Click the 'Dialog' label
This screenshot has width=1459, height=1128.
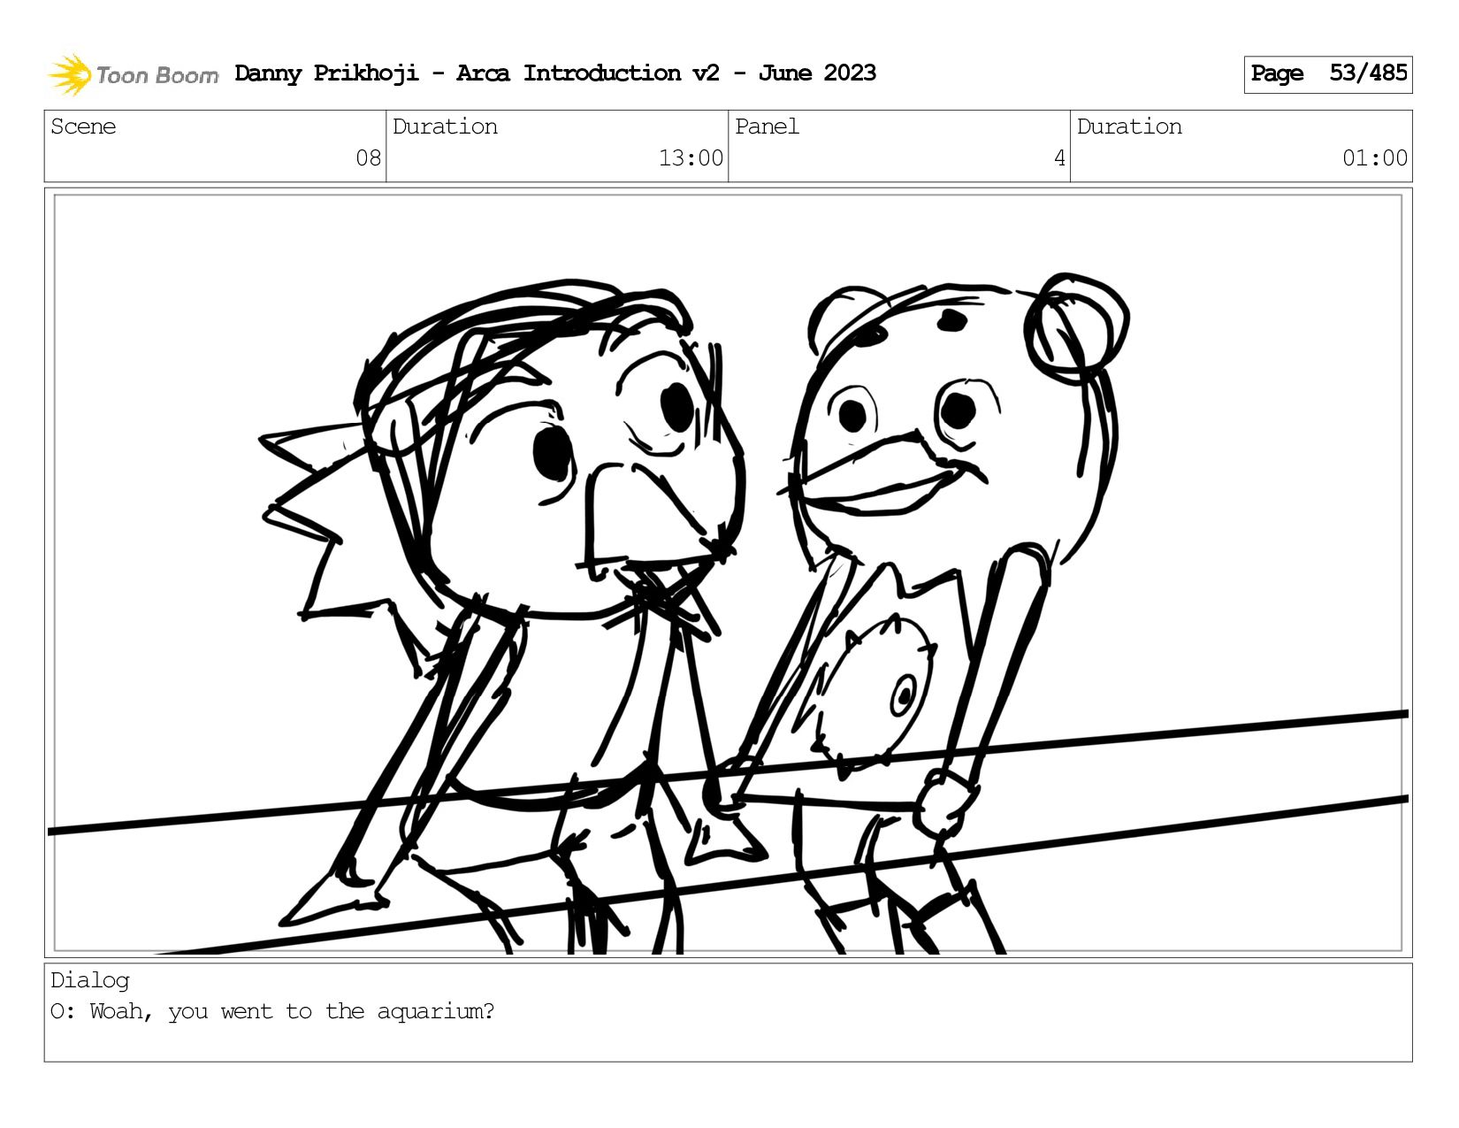[x=90, y=980]
